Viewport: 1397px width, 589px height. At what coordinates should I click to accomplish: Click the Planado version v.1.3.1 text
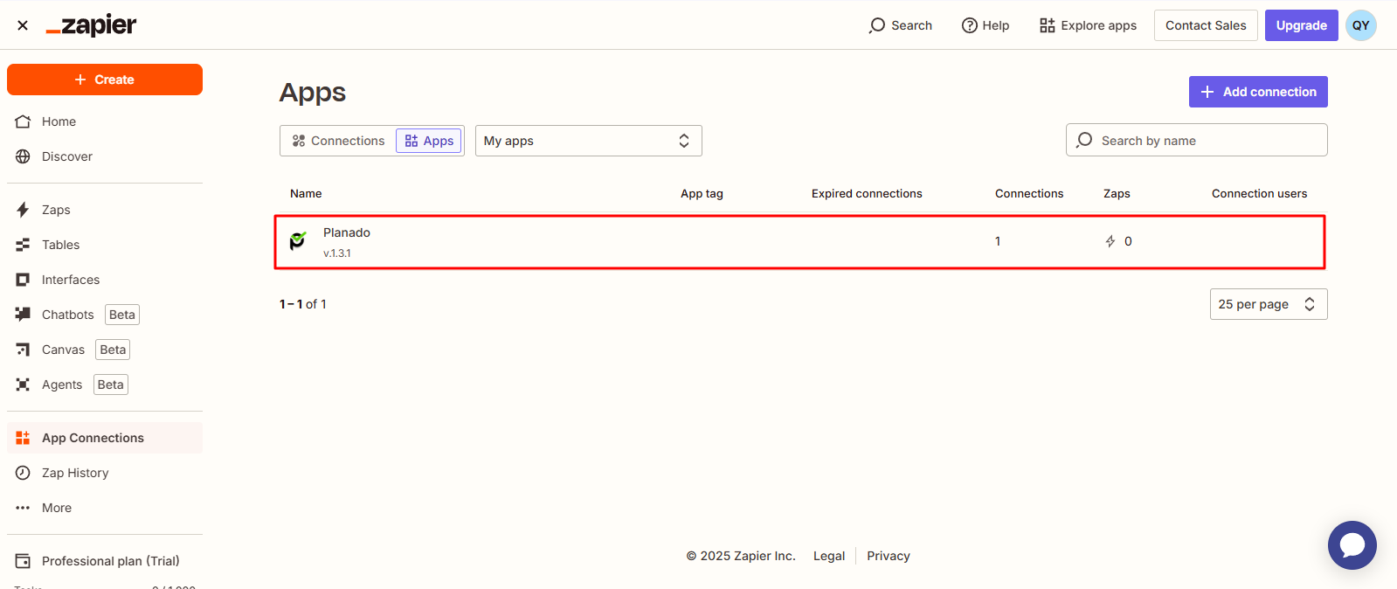pos(337,253)
